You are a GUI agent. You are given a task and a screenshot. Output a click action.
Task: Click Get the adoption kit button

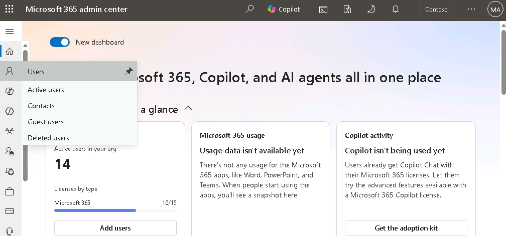[406, 228]
